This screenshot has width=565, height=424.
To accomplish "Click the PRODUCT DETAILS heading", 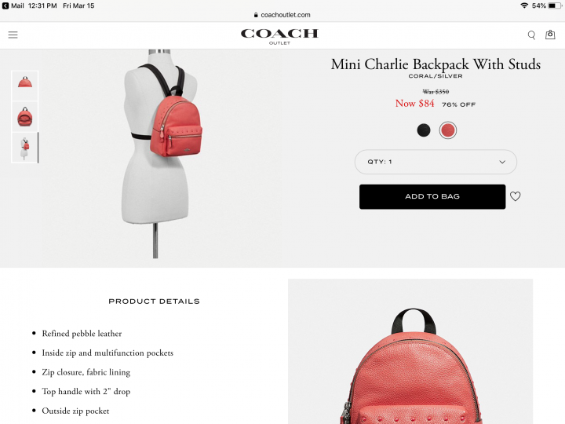I will (155, 302).
